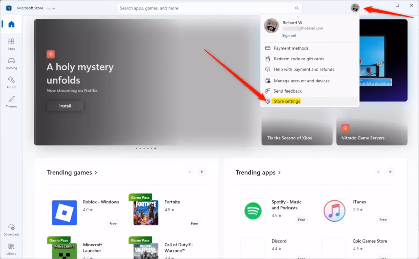Viewport: 419px width, 259px height.
Task: Open Themes from the sidebar
Action: pyautogui.click(x=11, y=101)
